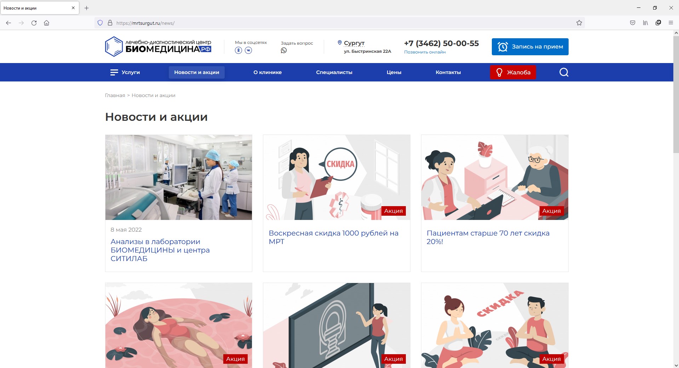Open the article about Анализы в лаборатории БИОМЕДИЦИНЫ
The height and width of the screenshot is (368, 679).
tap(160, 250)
